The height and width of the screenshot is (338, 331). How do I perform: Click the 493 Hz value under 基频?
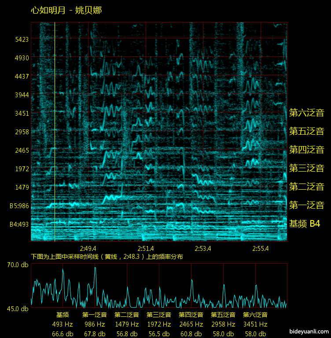pyautogui.click(x=63, y=324)
